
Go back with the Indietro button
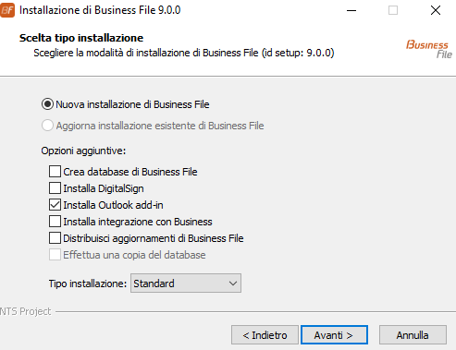coord(265,335)
